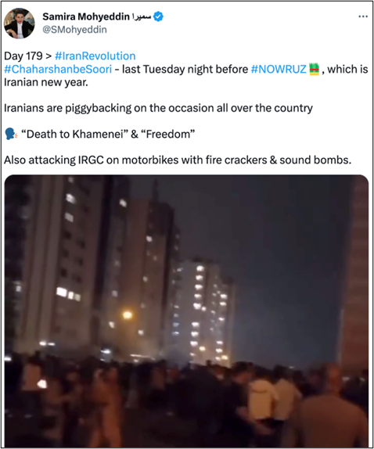This screenshot has height=449, width=374.
Task: Click the Nowruz sabzeh emoji after #NOWRUZ
Action: 314,69
